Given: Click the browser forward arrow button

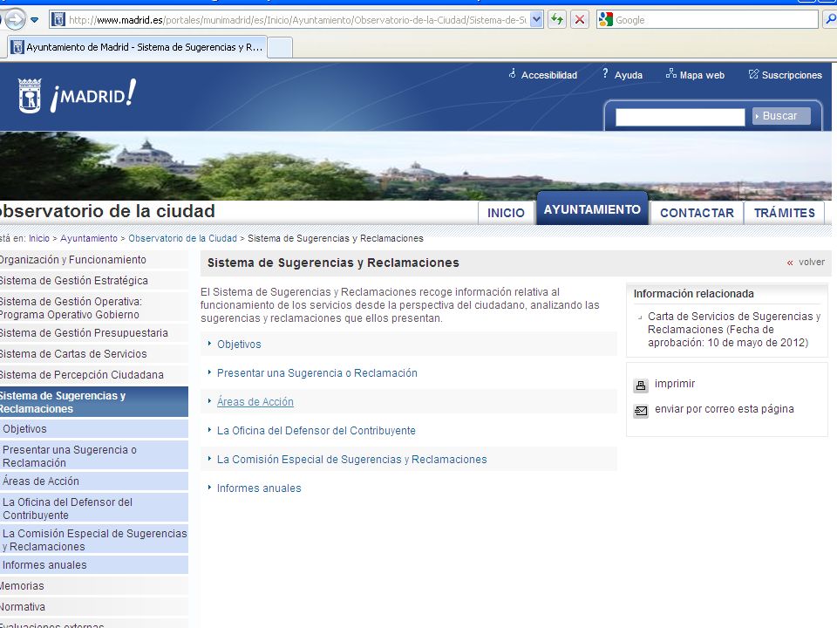Looking at the screenshot, I should [x=15, y=20].
